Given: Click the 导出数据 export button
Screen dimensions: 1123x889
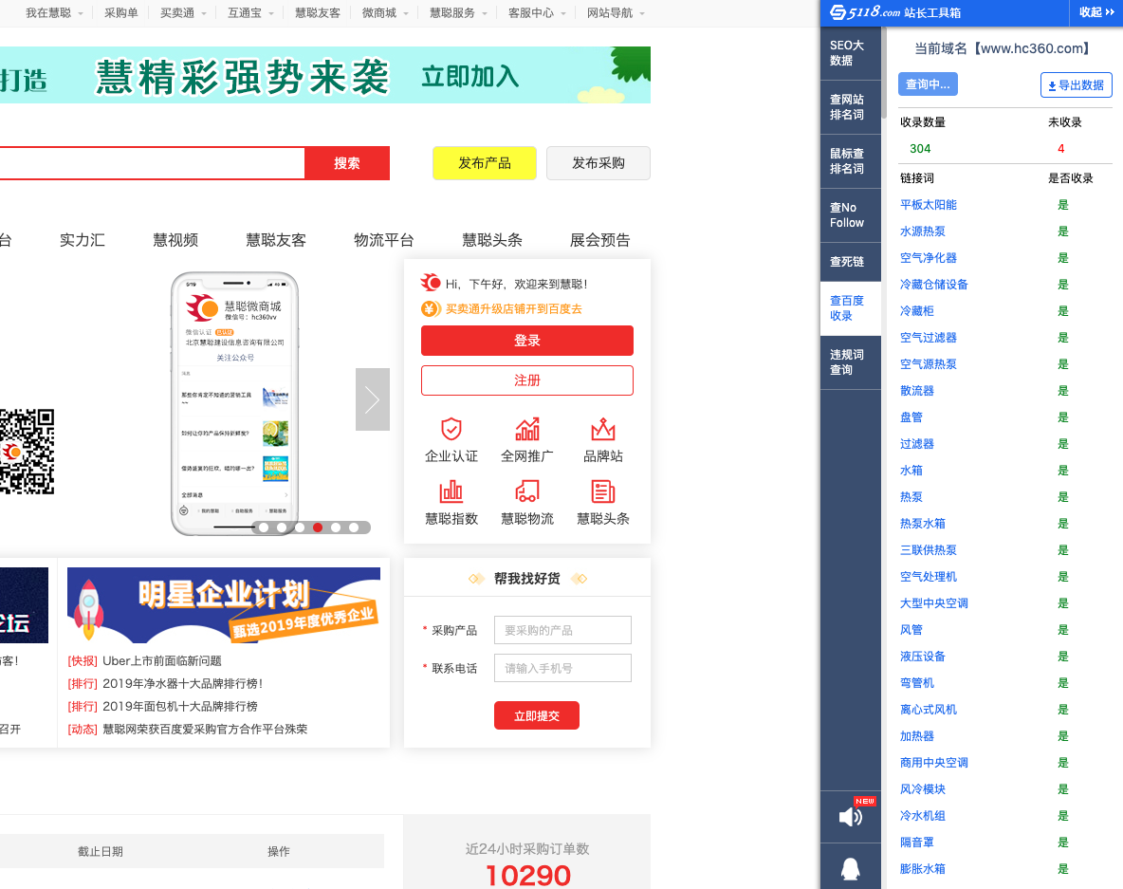Looking at the screenshot, I should [1076, 85].
